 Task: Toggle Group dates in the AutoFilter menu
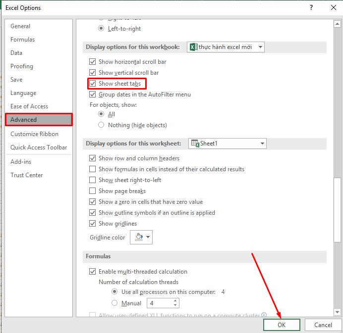93,95
